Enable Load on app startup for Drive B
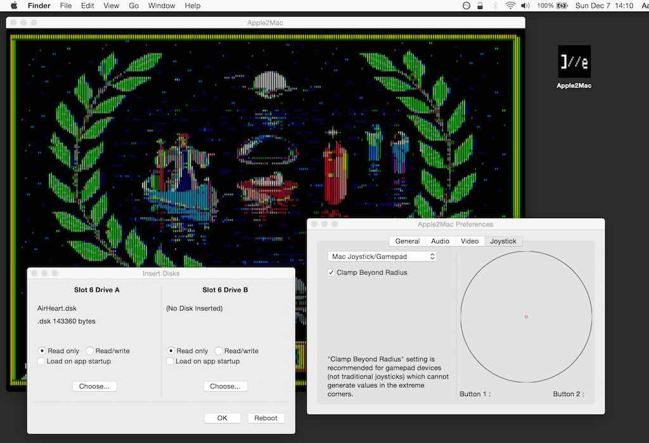Screen dimensions: 649x443 pos(170,361)
